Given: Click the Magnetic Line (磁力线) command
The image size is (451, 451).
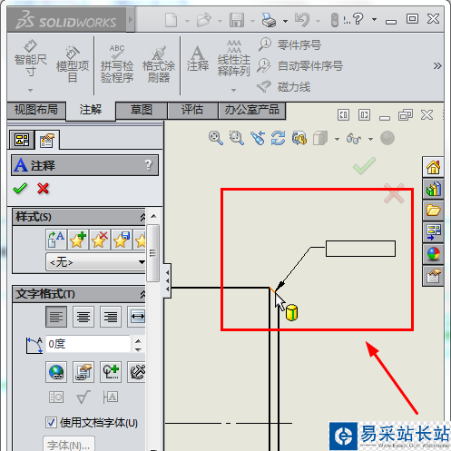Looking at the screenshot, I should 284,87.
